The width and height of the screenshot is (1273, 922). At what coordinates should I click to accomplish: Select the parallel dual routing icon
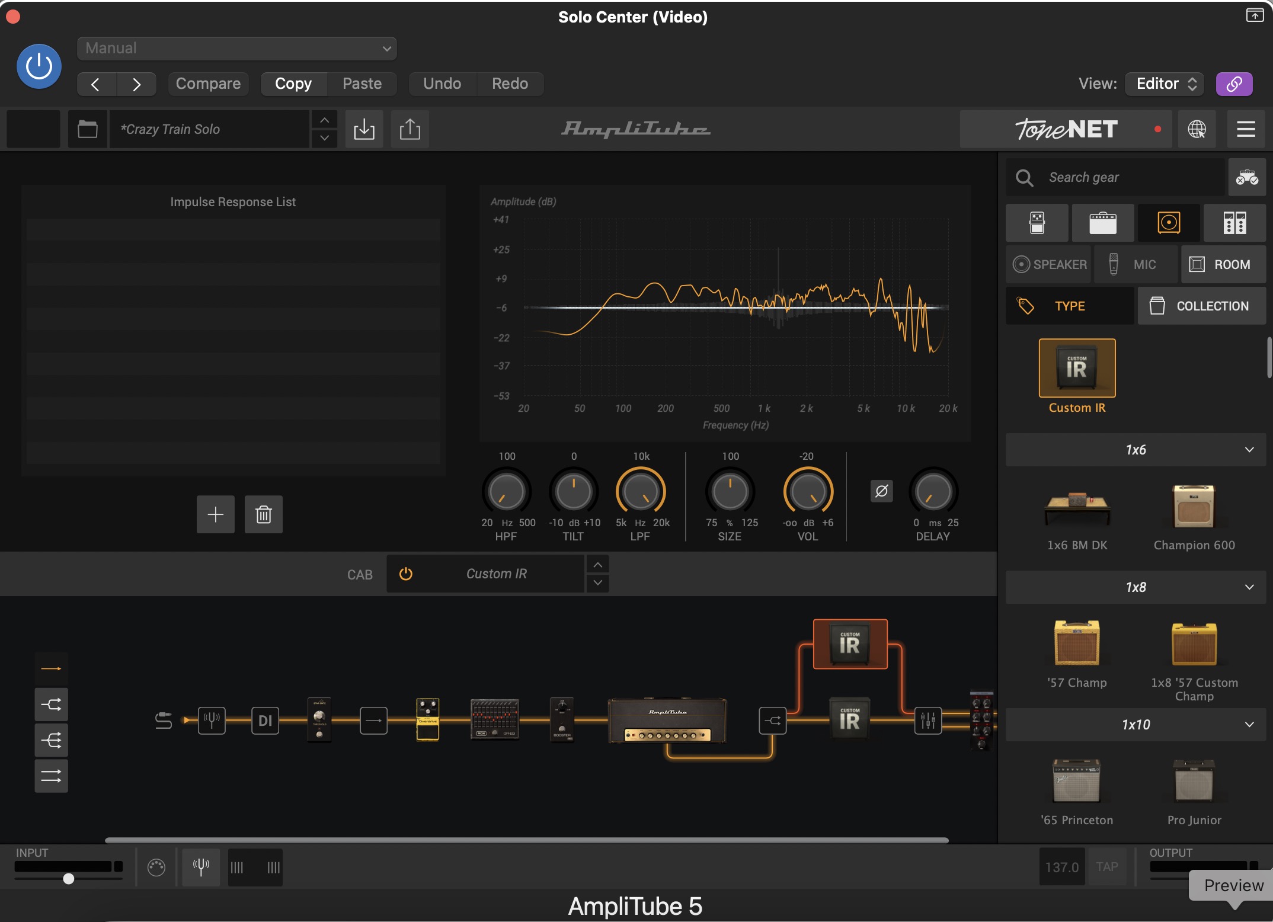tap(51, 776)
